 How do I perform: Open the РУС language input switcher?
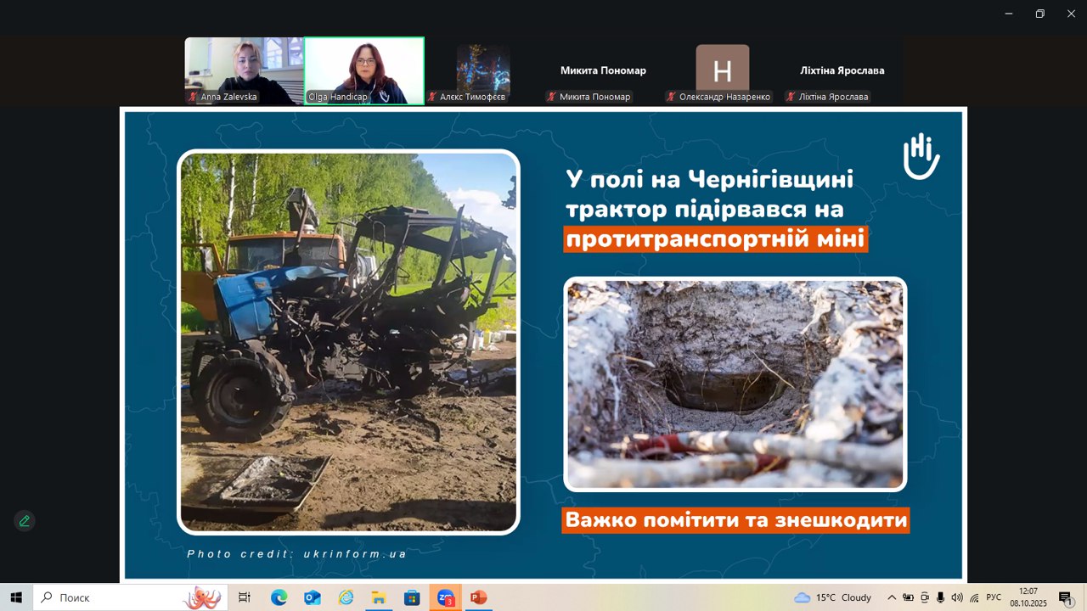pos(994,597)
